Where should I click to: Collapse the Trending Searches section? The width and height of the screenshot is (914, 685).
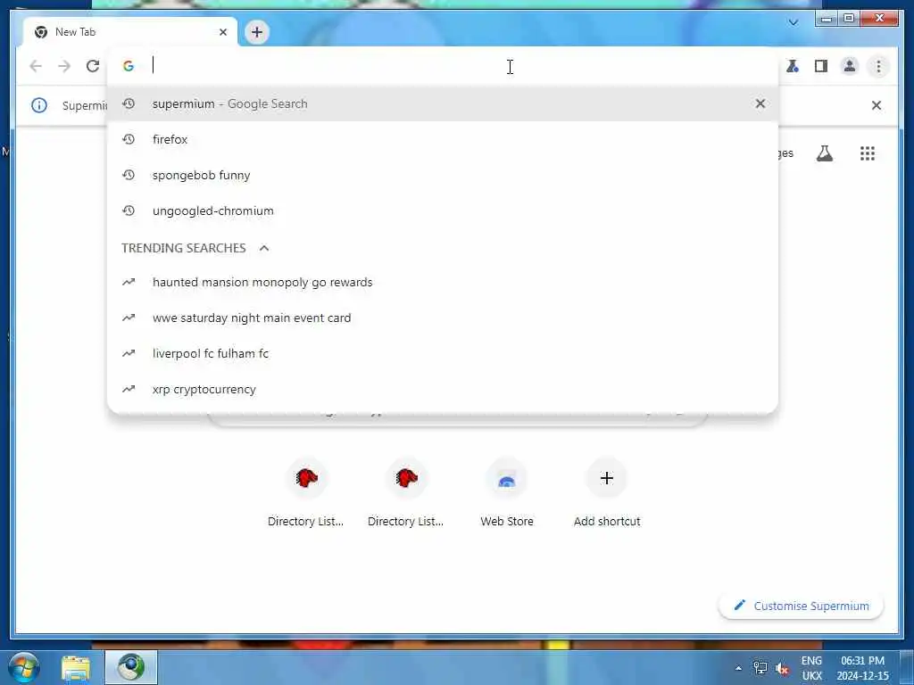264,248
